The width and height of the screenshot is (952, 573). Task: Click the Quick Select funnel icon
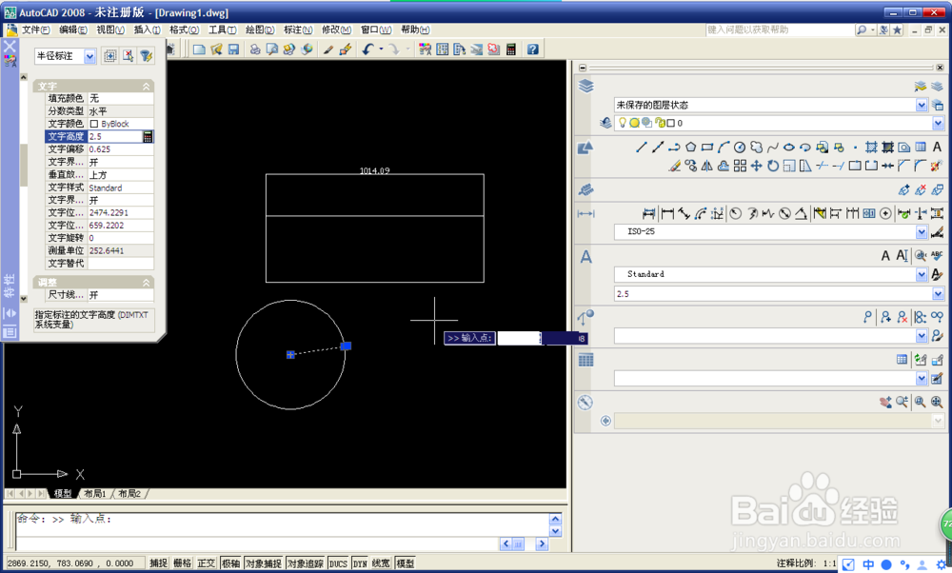click(x=146, y=56)
